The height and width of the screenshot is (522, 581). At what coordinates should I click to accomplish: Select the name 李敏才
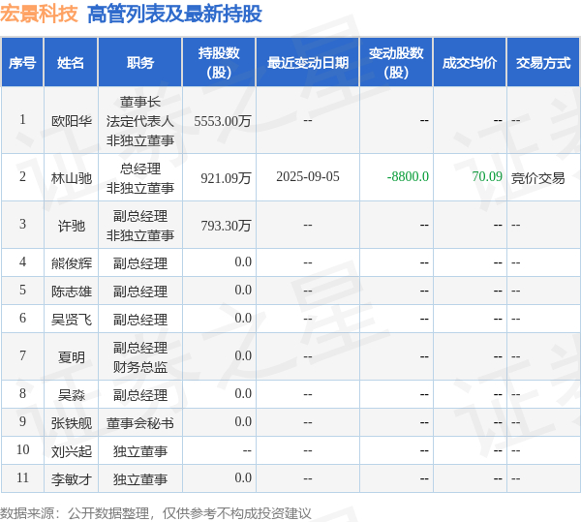coord(72,479)
